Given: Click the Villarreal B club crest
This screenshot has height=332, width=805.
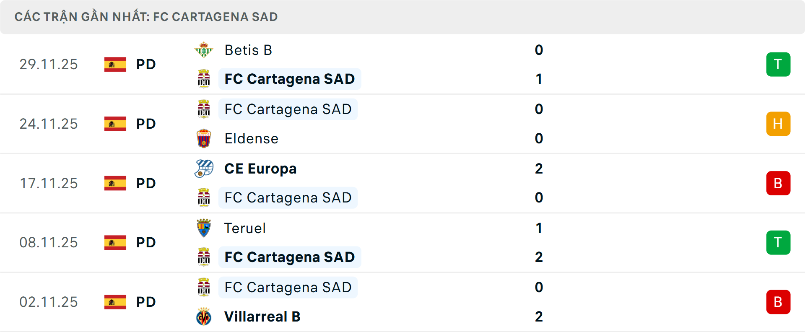Looking at the screenshot, I should point(204,316).
